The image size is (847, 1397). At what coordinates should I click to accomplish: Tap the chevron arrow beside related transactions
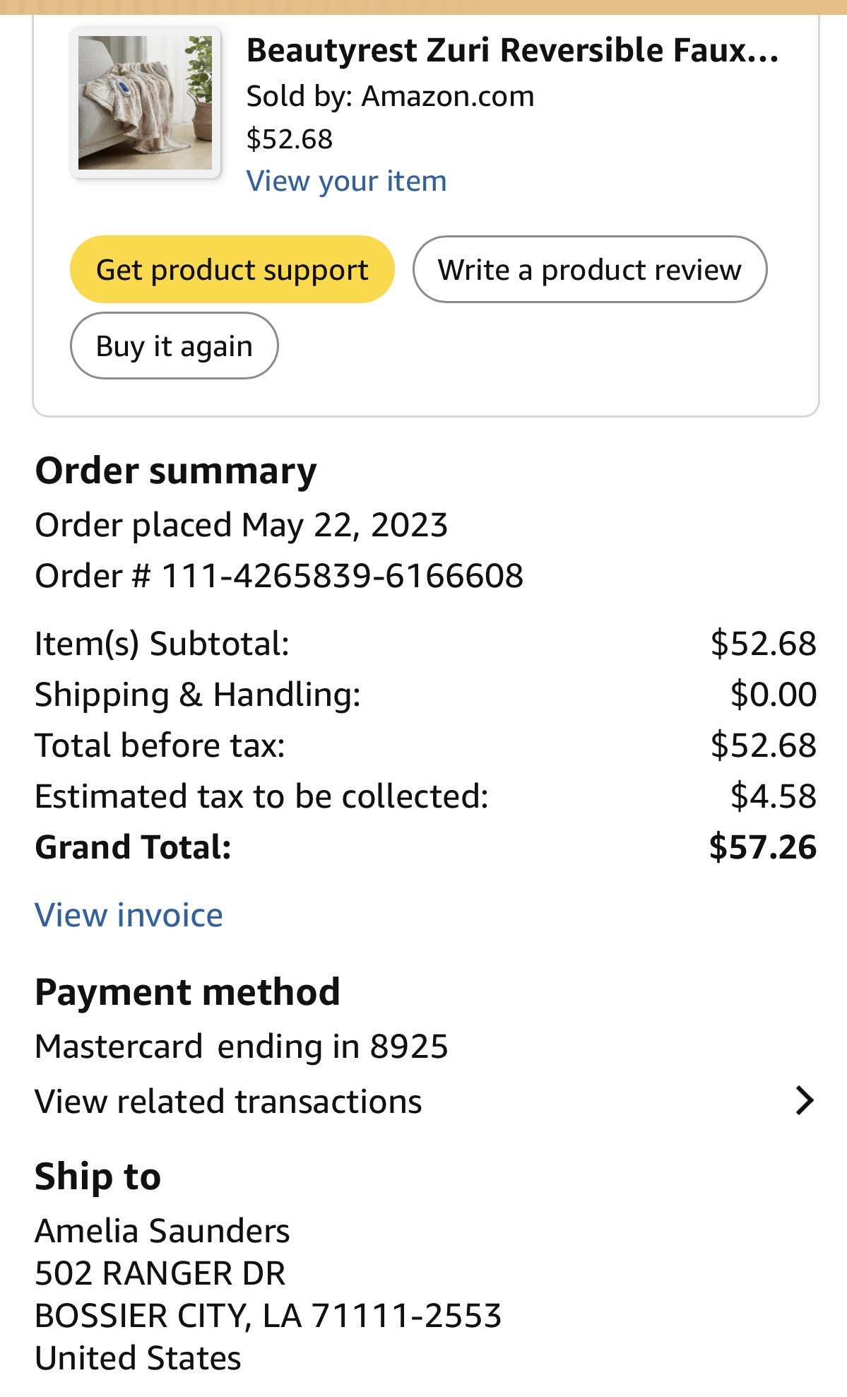click(x=805, y=1101)
